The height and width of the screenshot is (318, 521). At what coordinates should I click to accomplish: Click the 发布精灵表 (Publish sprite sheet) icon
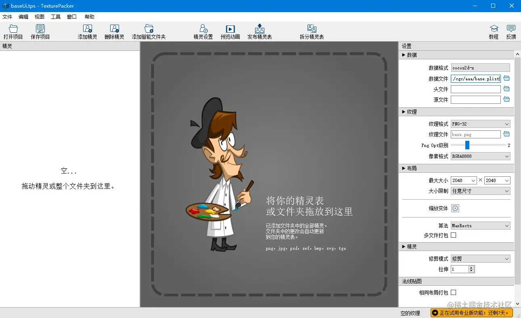(x=259, y=29)
